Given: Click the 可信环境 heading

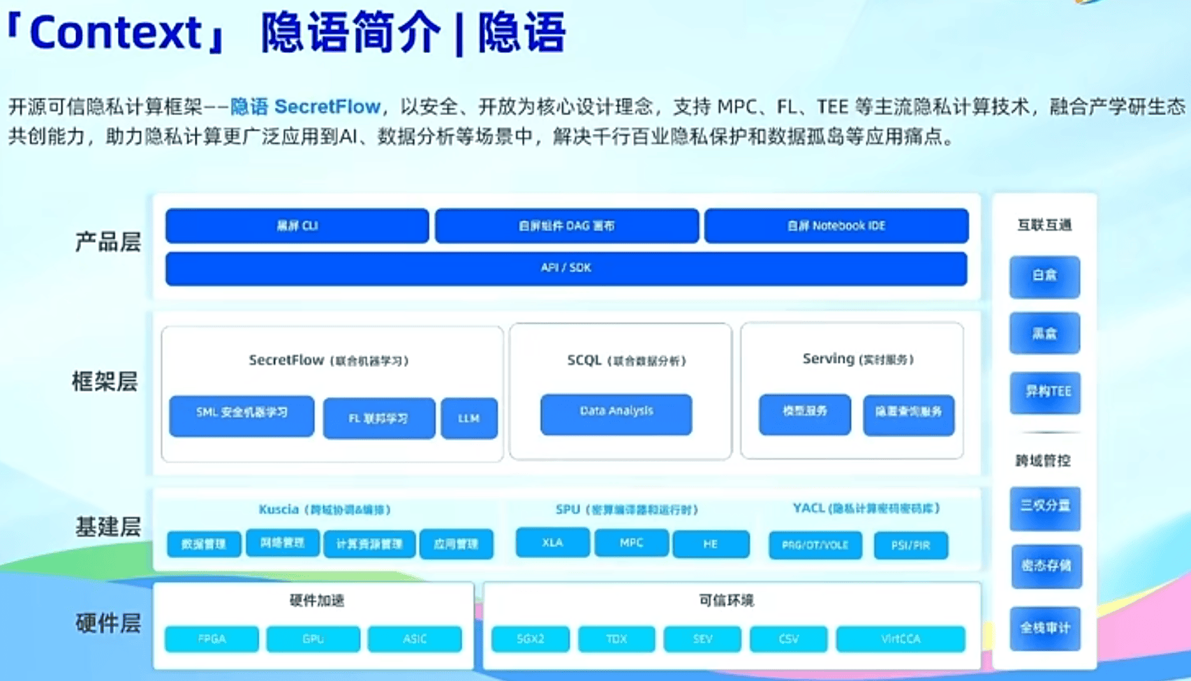Looking at the screenshot, I should pyautogui.click(x=727, y=601).
